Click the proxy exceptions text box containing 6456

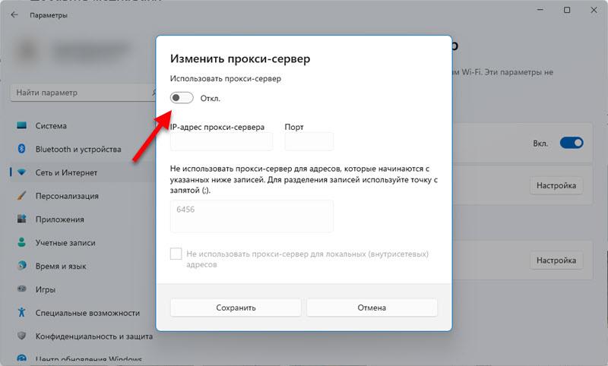pos(252,216)
